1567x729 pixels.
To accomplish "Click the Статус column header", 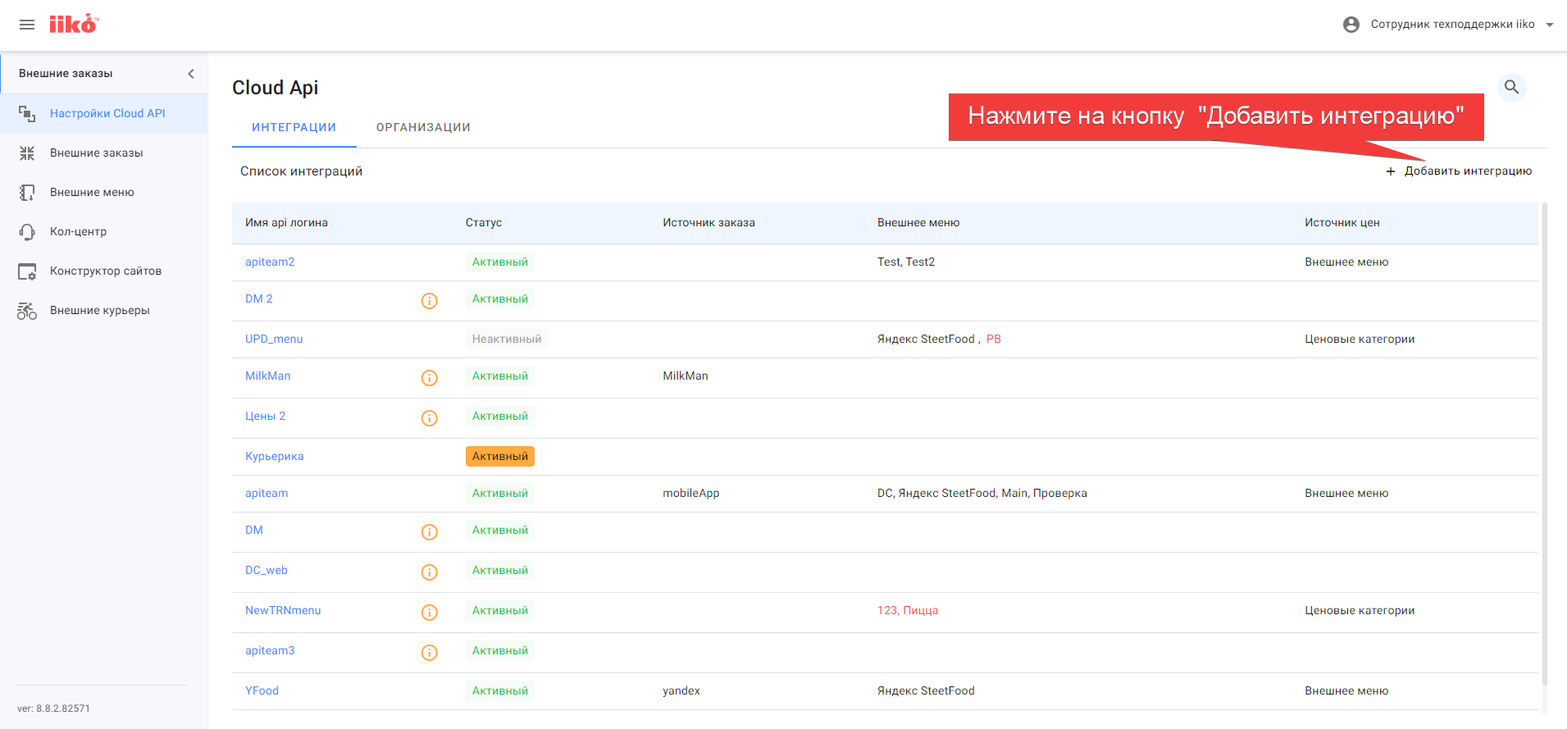I will 484,222.
